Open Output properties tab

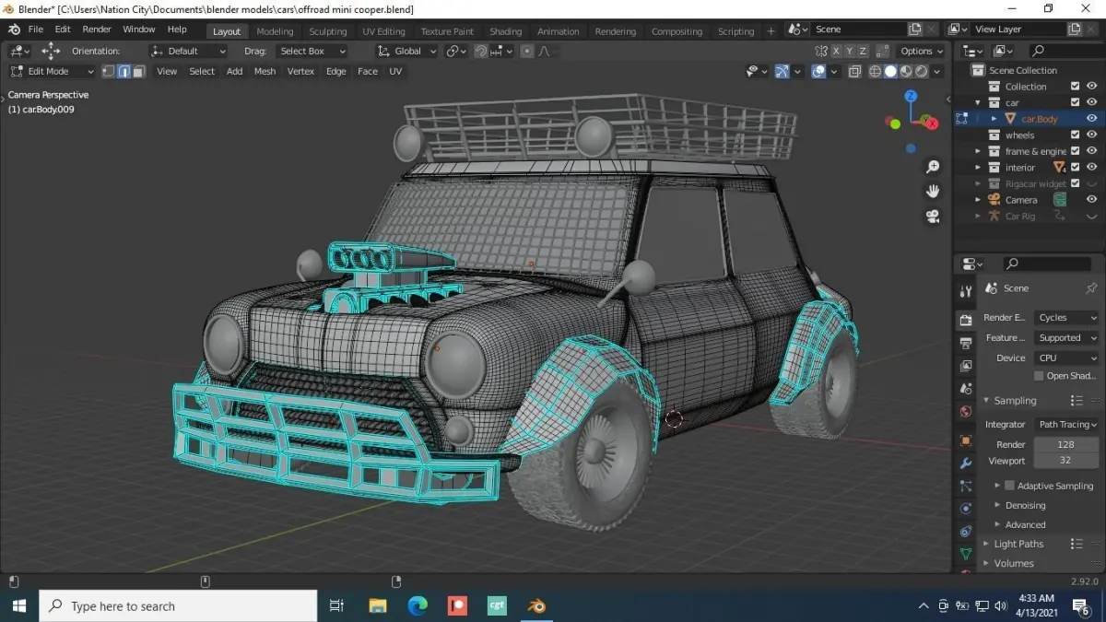(x=965, y=343)
